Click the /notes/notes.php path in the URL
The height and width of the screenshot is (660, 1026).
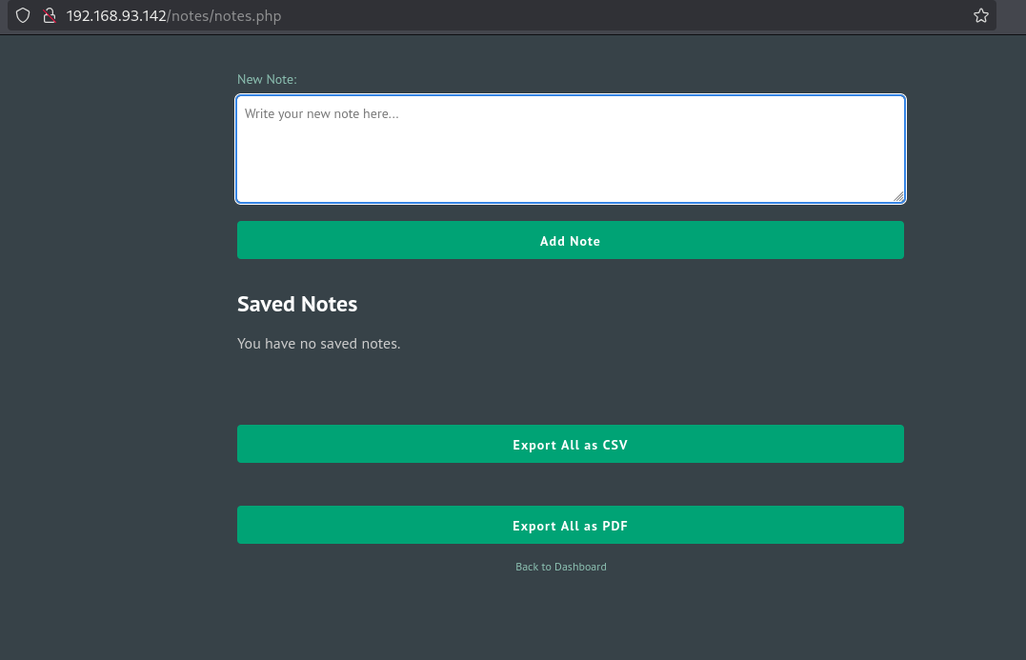[x=224, y=16]
